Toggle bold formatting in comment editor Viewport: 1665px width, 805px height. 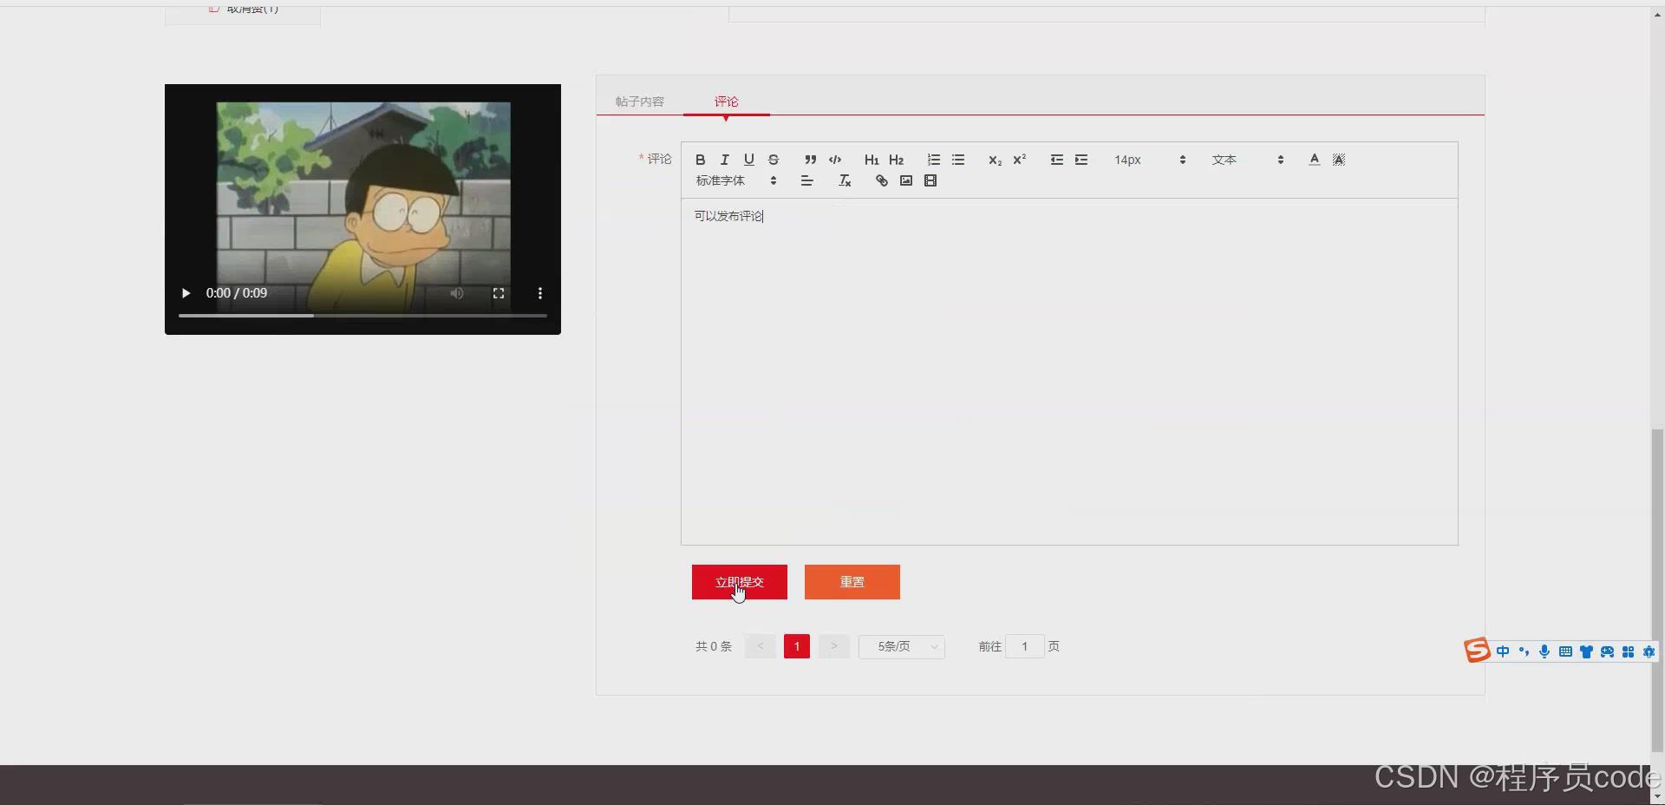(701, 160)
